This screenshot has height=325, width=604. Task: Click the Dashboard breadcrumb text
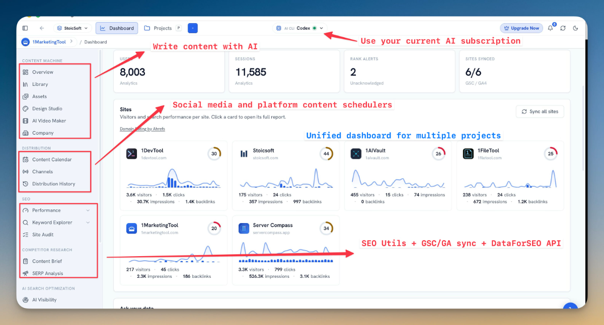(x=96, y=42)
